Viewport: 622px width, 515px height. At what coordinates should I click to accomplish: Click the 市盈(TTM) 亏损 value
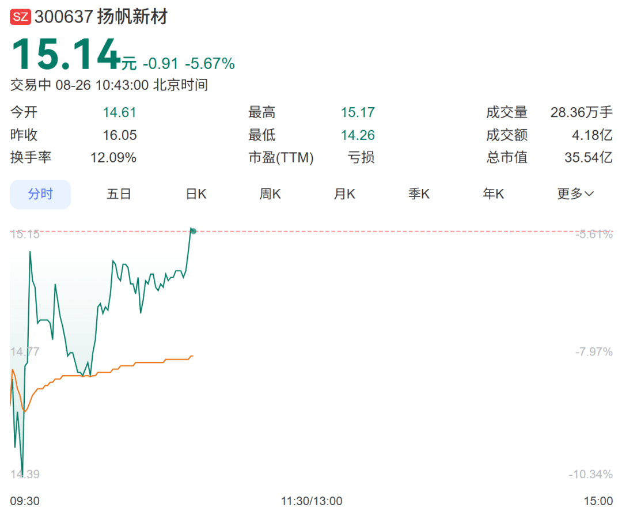coord(361,157)
